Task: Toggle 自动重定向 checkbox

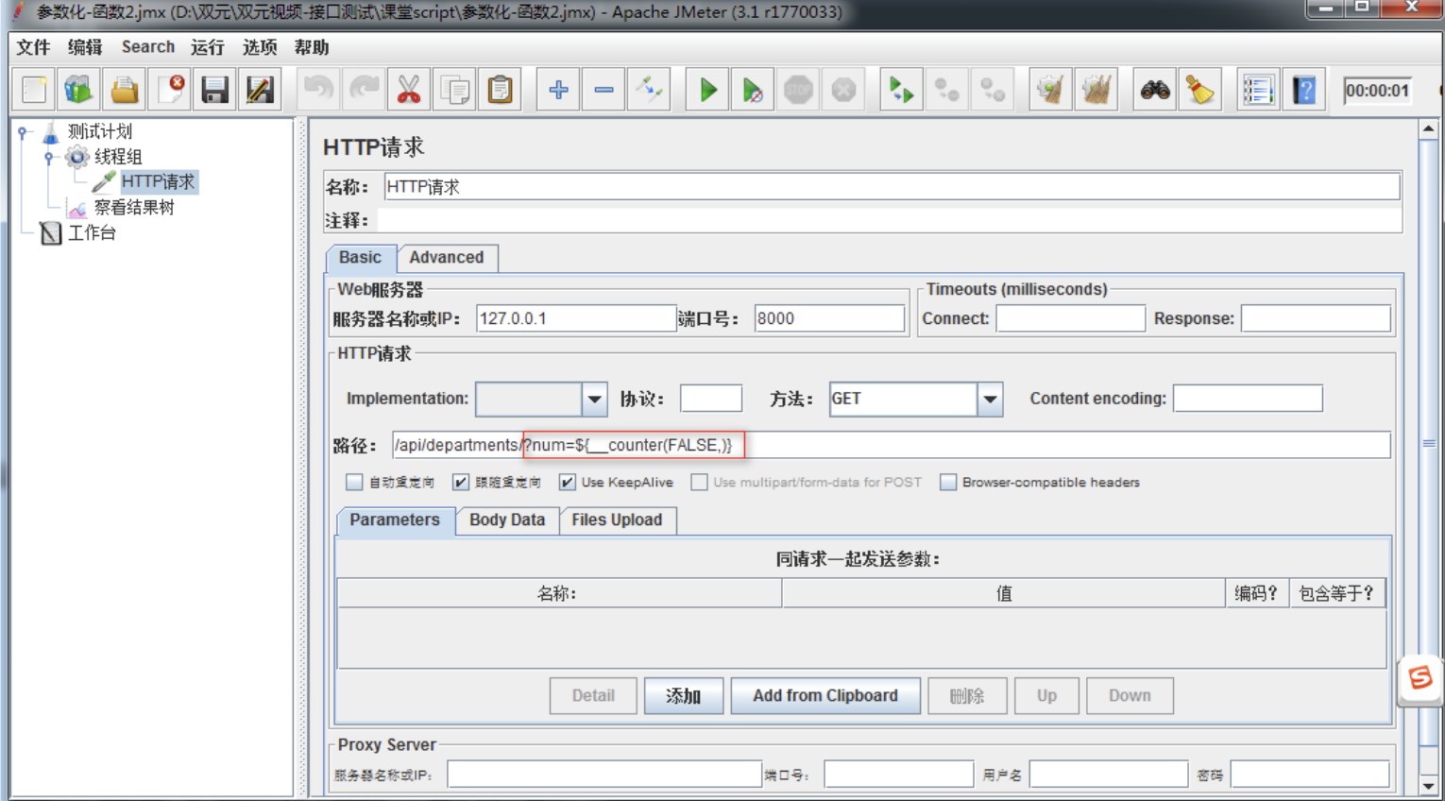Action: [x=354, y=482]
